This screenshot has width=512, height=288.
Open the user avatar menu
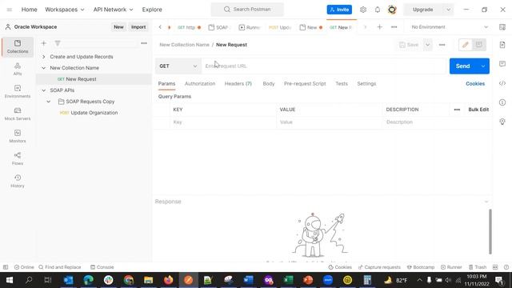click(392, 10)
